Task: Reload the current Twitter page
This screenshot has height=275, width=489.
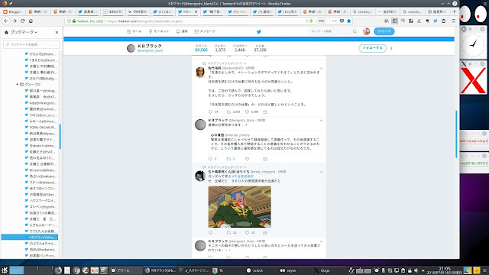Action: coord(22,21)
